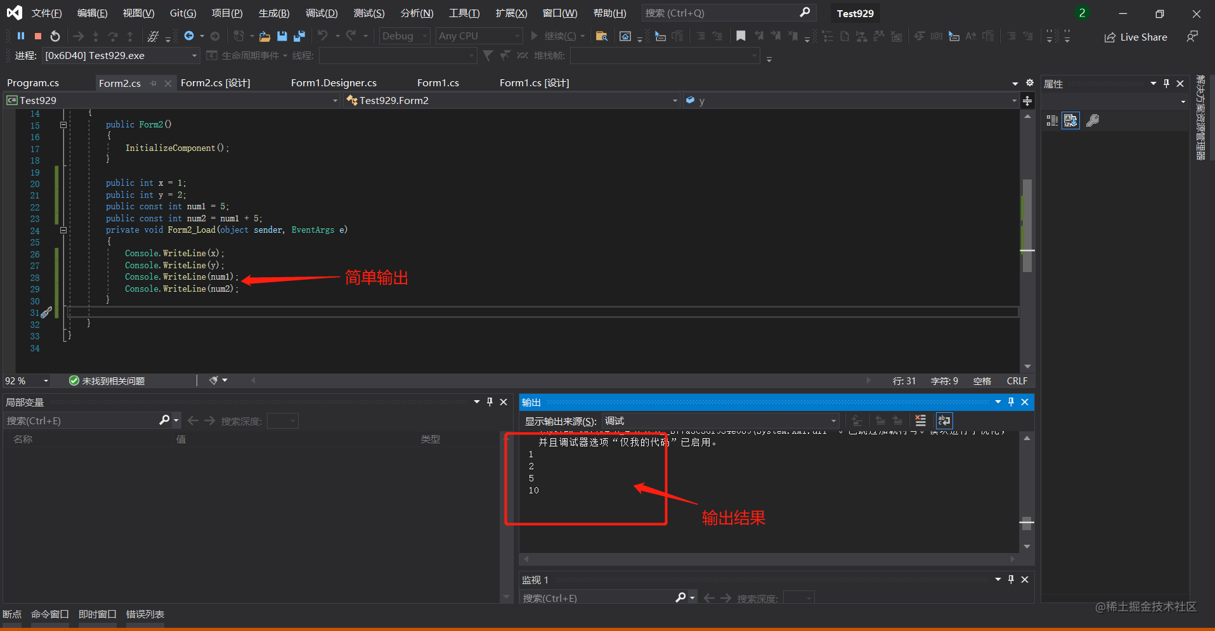Open 即时窗口 tab at bottom
Image resolution: width=1215 pixels, height=631 pixels.
point(98,614)
